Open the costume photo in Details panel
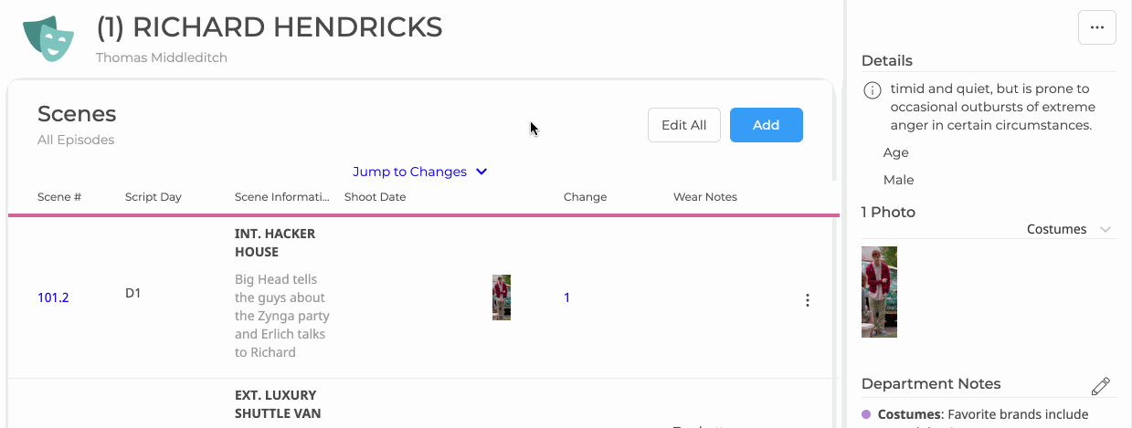The width and height of the screenshot is (1132, 428). (879, 292)
